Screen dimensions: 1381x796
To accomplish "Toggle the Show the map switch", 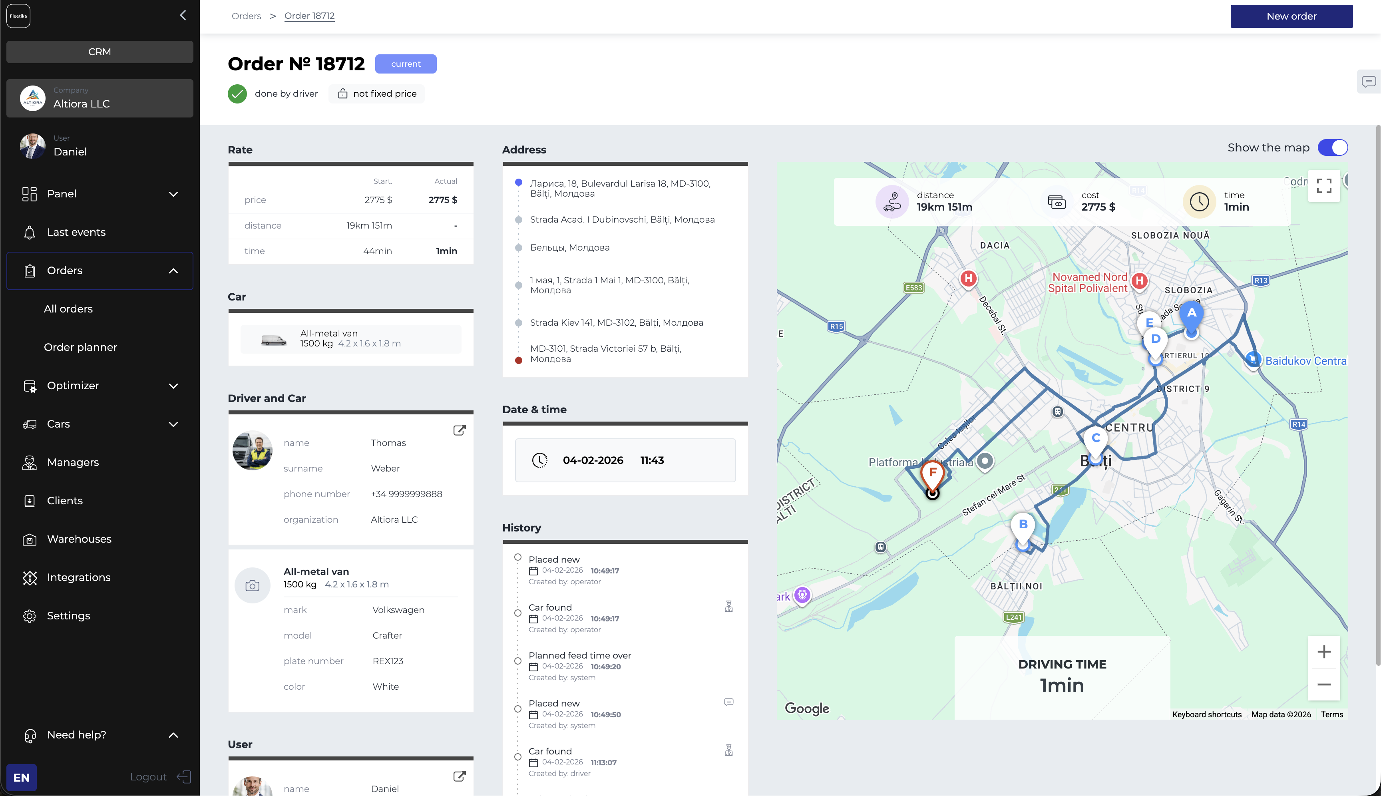I will (x=1332, y=147).
